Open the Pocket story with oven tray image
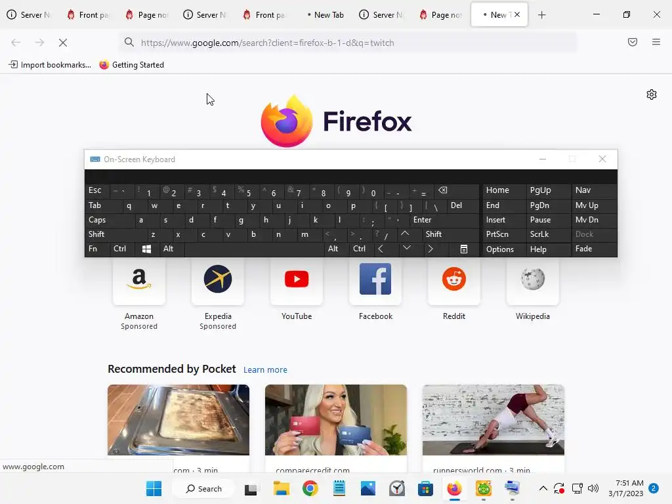The height and width of the screenshot is (504, 672). pos(178,429)
